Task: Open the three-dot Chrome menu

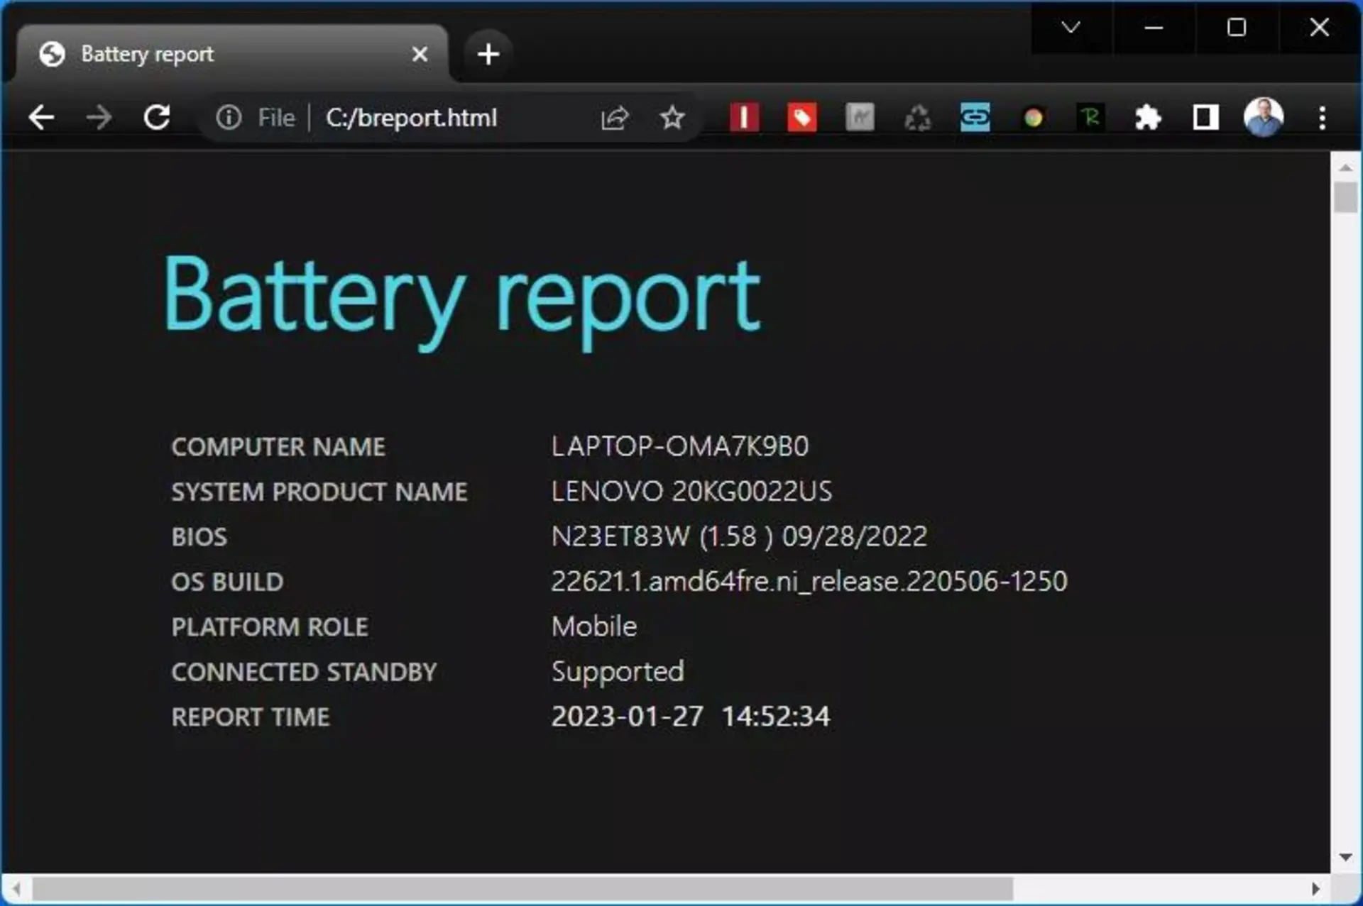Action: (x=1322, y=118)
